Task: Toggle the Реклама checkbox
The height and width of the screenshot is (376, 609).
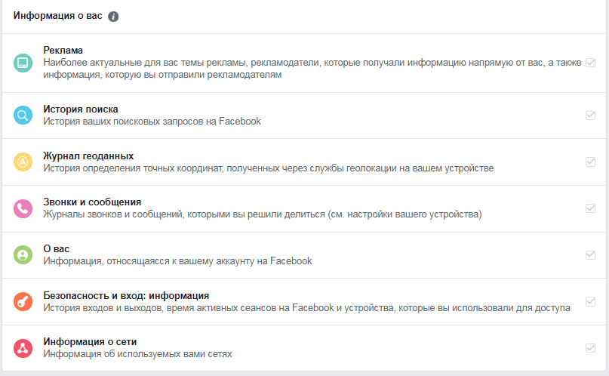Action: coord(590,63)
